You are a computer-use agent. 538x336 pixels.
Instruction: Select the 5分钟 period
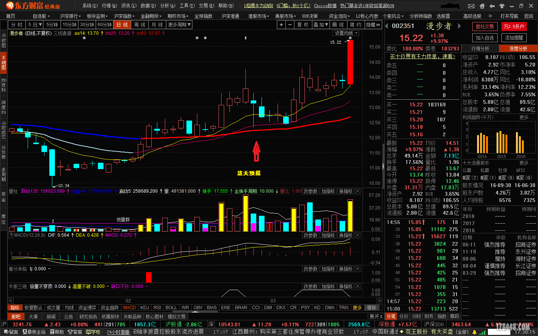[x=52, y=25]
